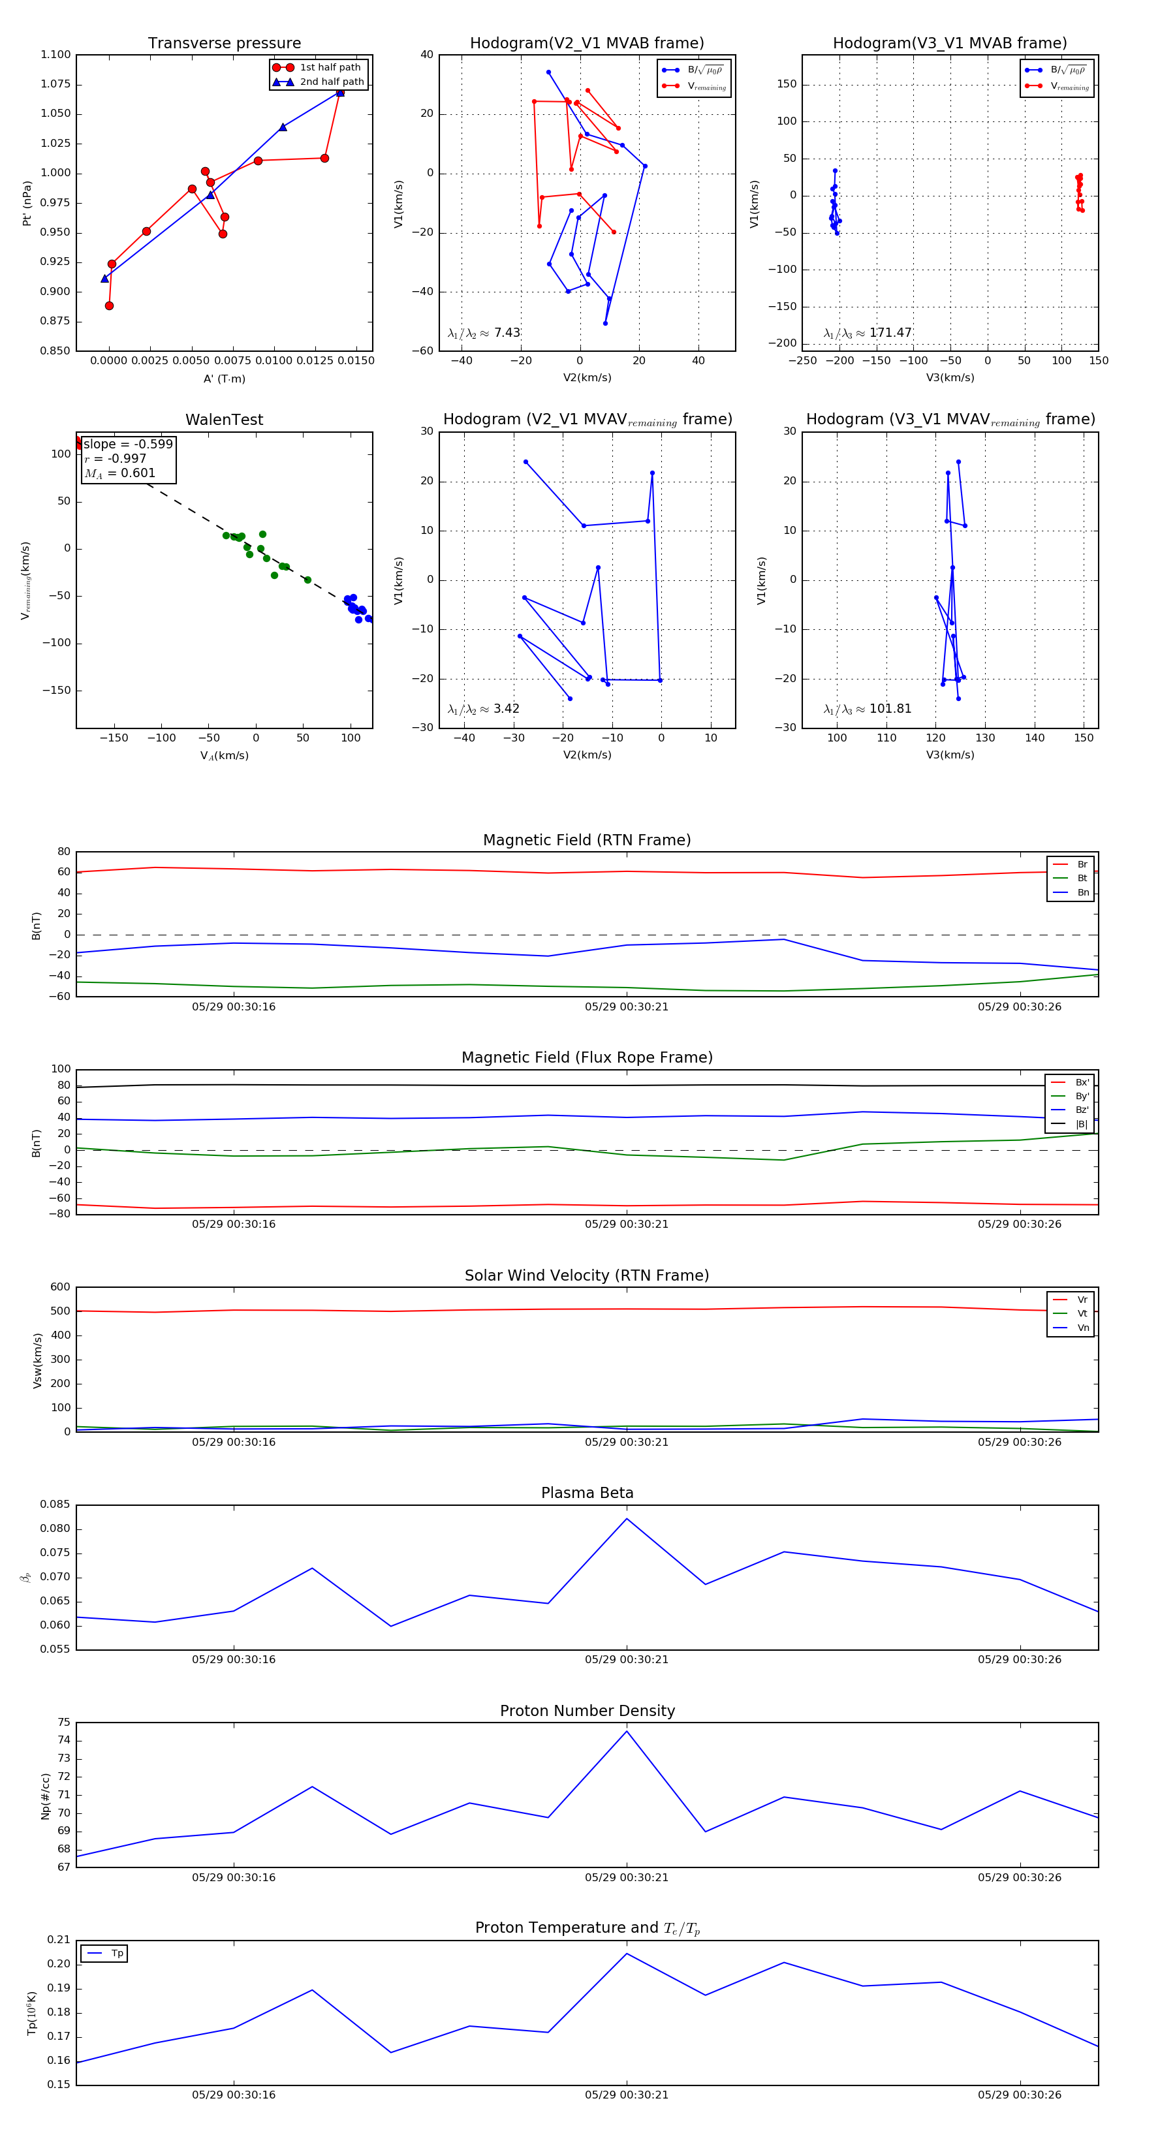Image resolution: width=1175 pixels, height=2154 pixels.
Task: Select the '|B|' legend entry
Action: coord(1070,1125)
